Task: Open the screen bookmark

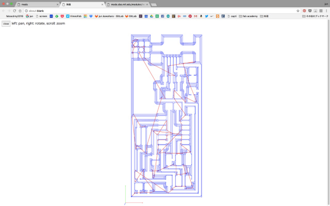Action: 41,16
